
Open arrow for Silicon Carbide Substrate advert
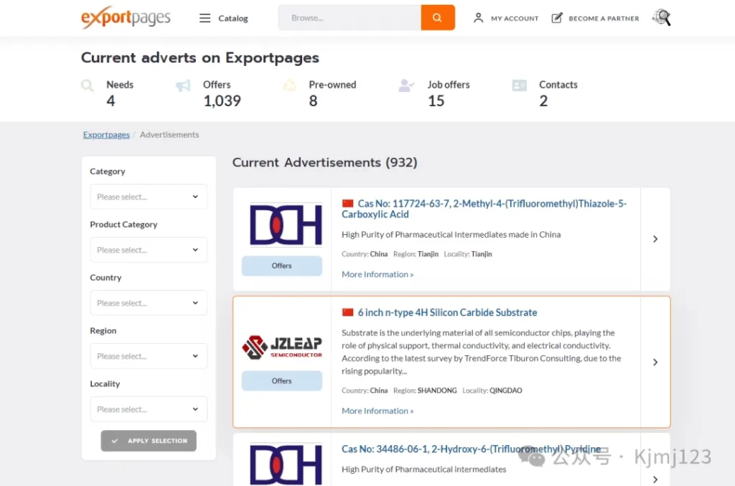click(655, 363)
